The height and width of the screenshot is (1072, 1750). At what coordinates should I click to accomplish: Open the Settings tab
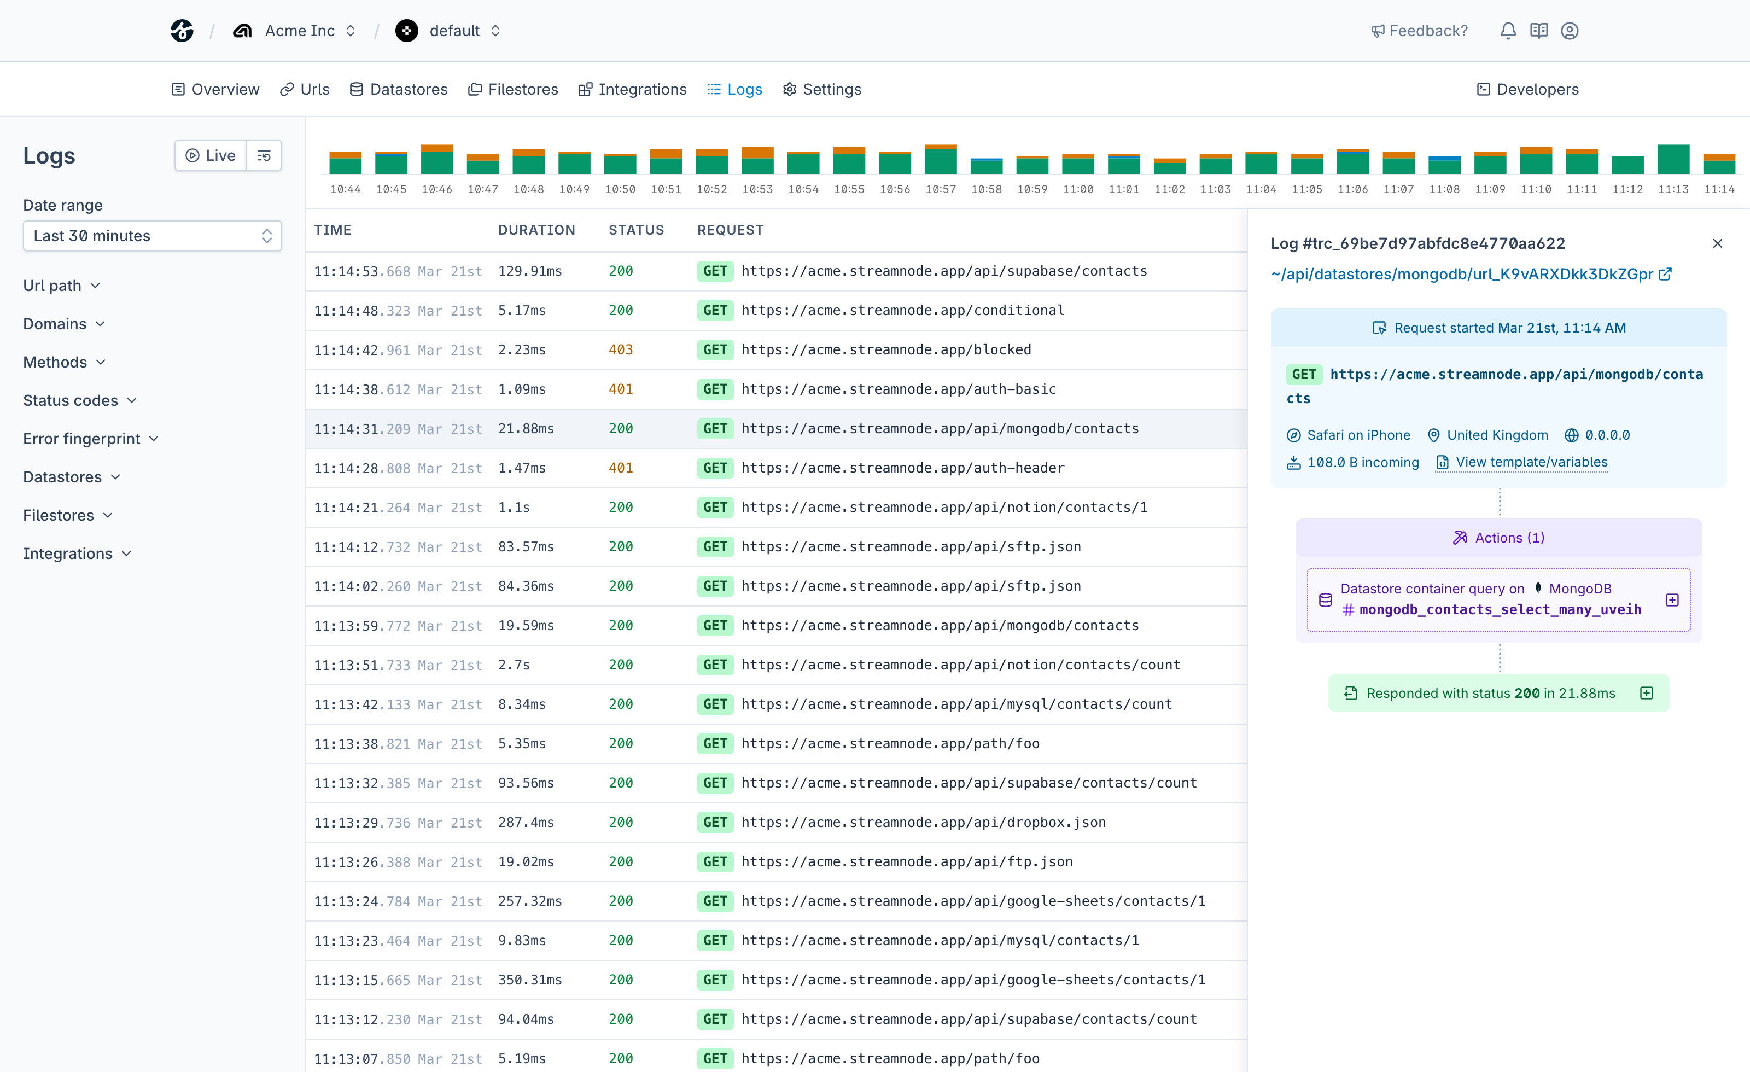click(x=822, y=89)
